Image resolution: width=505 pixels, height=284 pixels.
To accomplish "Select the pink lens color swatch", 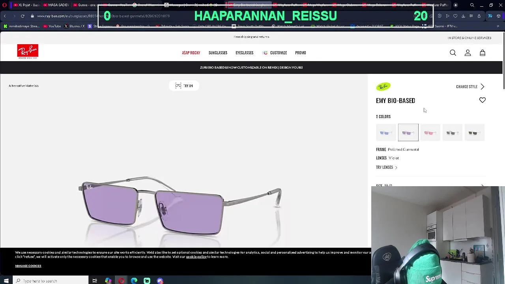I will coord(430,133).
